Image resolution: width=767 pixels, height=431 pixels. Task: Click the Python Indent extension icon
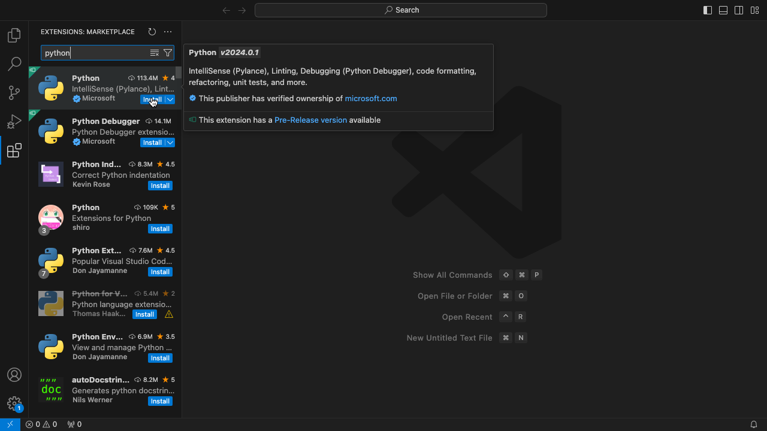(51, 174)
